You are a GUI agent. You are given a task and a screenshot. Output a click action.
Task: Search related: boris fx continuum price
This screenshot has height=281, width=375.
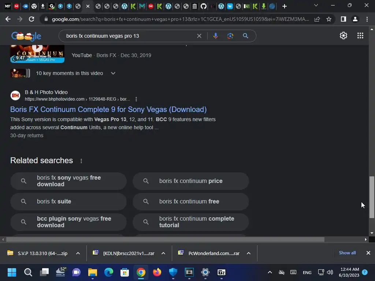point(191,181)
